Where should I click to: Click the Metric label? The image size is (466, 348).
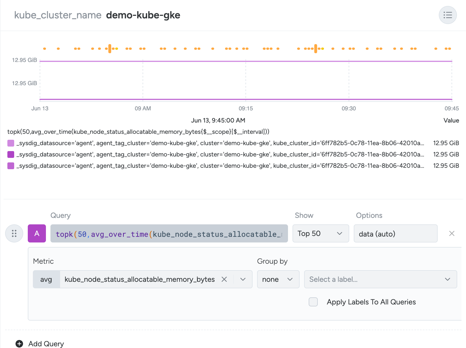click(43, 261)
